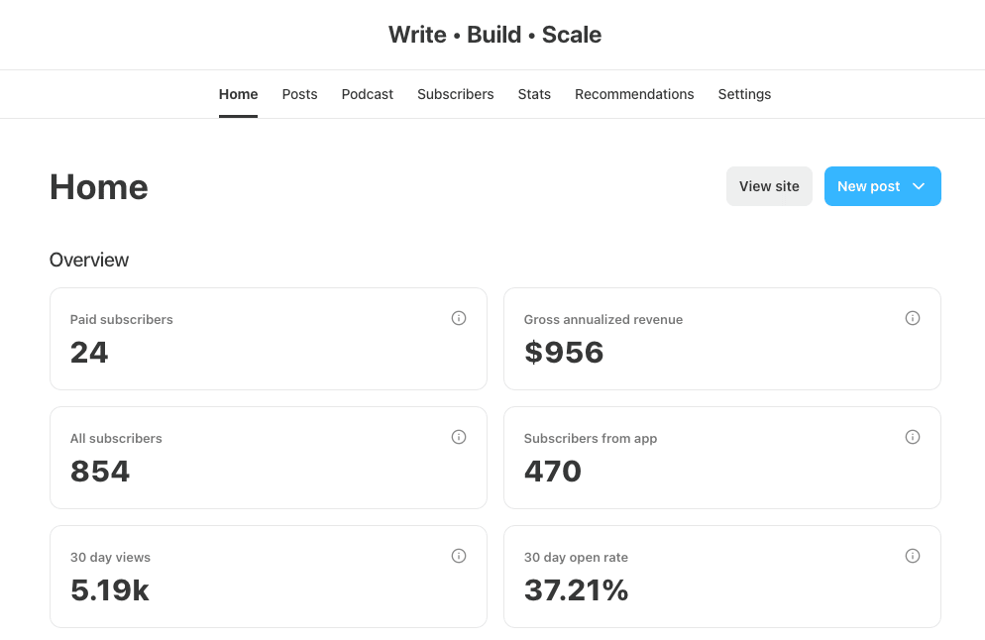The width and height of the screenshot is (985, 640).
Task: Click info icon on Paid subscribers card
Action: [459, 318]
